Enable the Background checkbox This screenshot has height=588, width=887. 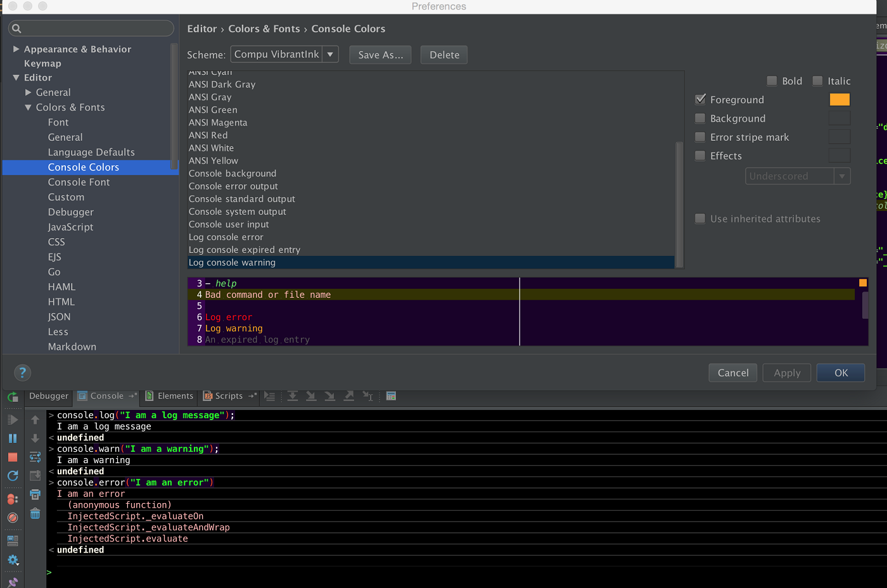700,118
